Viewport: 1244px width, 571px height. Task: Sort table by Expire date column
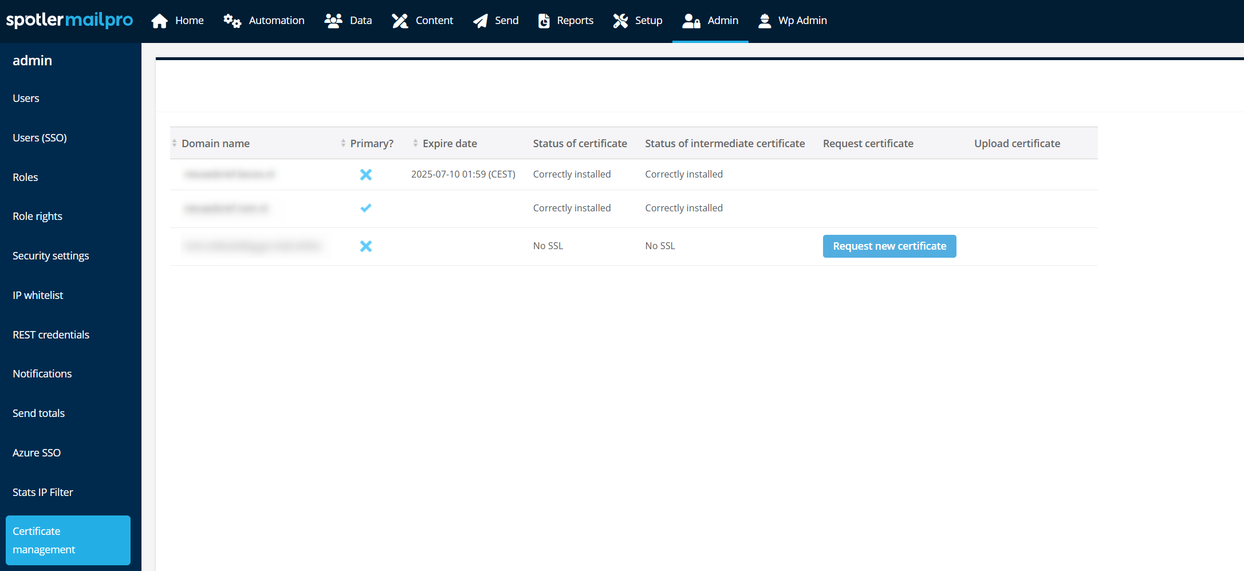(x=449, y=143)
